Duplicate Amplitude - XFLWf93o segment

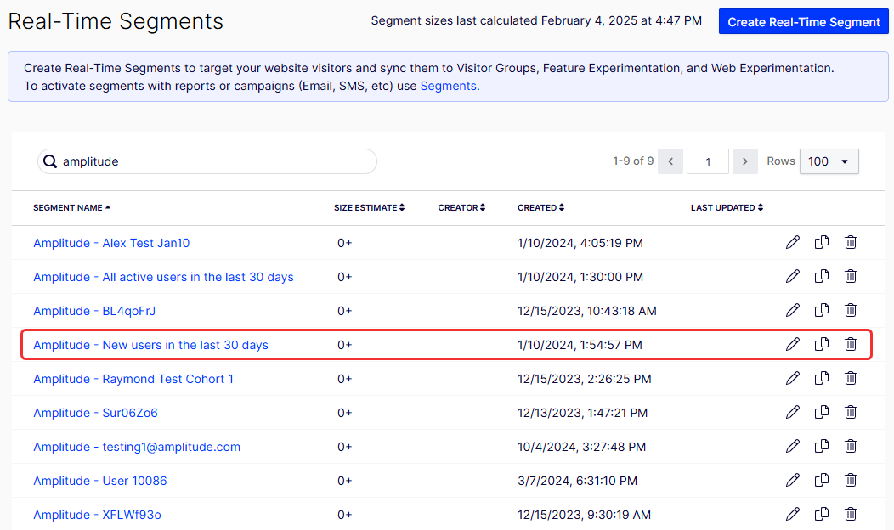click(822, 514)
